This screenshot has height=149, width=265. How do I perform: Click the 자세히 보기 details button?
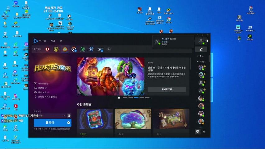(x=167, y=89)
